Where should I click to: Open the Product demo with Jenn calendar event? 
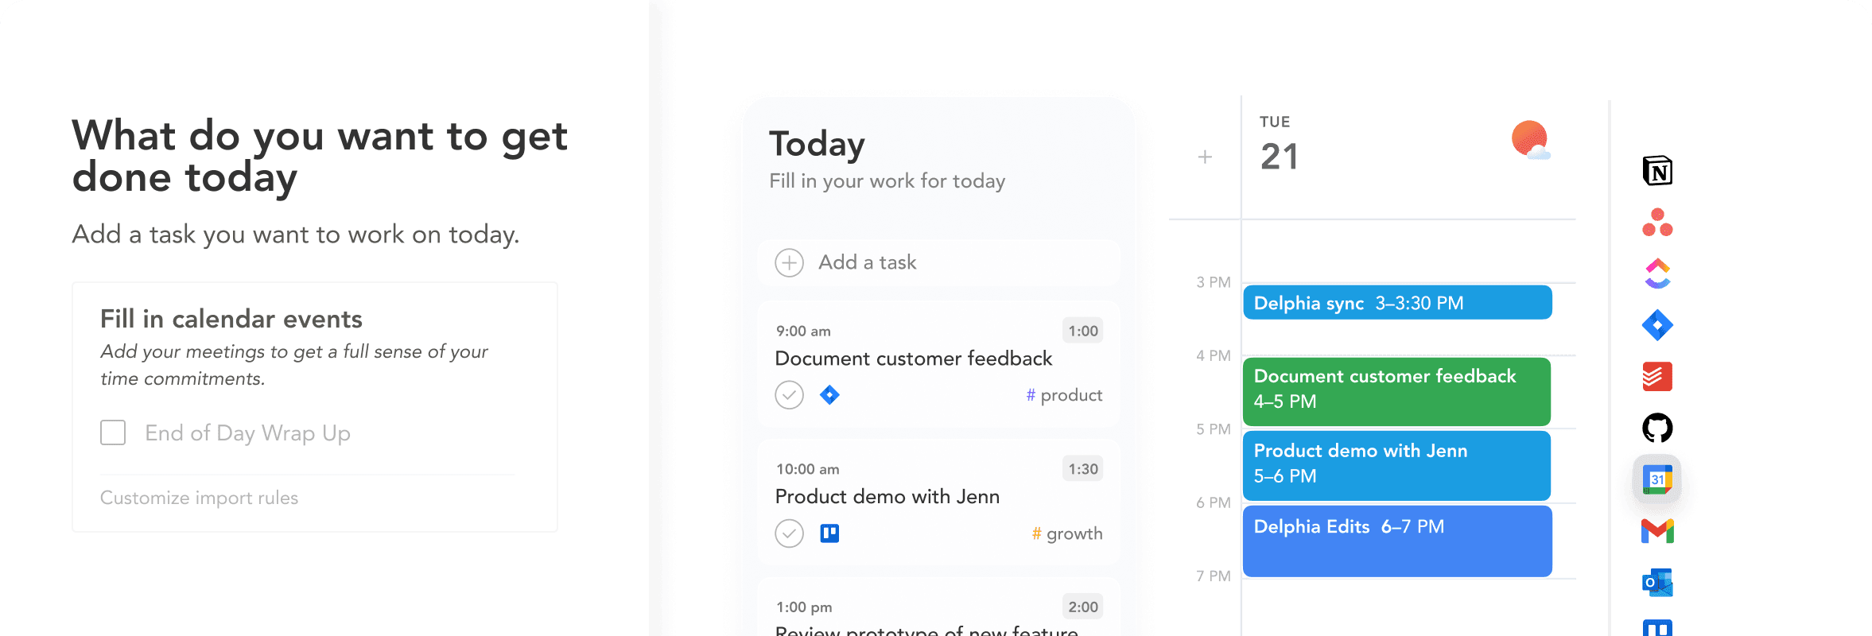[x=1396, y=466]
